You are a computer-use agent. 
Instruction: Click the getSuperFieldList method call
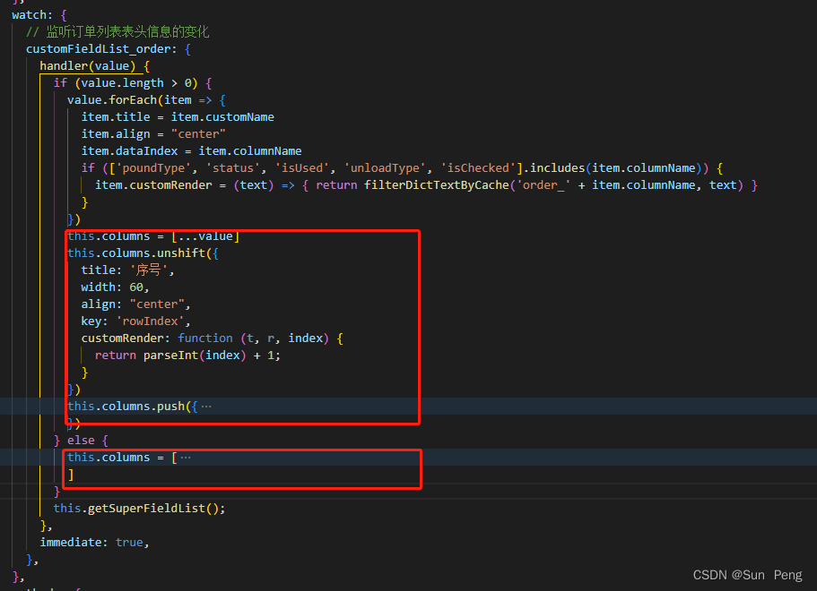148,508
